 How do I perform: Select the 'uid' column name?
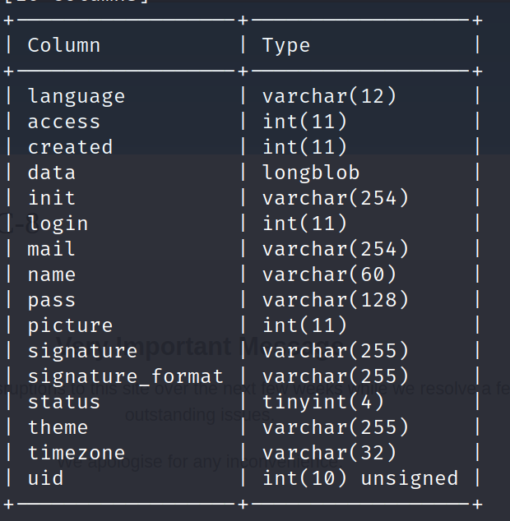click(45, 478)
